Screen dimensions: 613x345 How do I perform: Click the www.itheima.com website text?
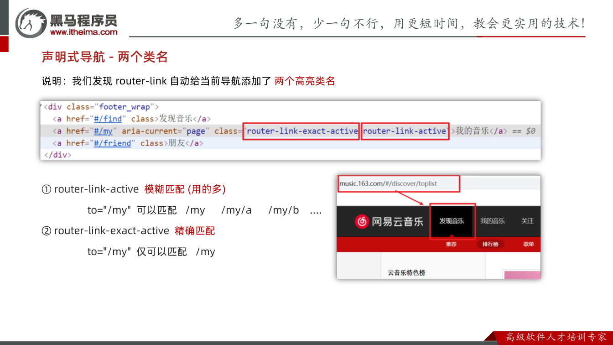coord(83,32)
